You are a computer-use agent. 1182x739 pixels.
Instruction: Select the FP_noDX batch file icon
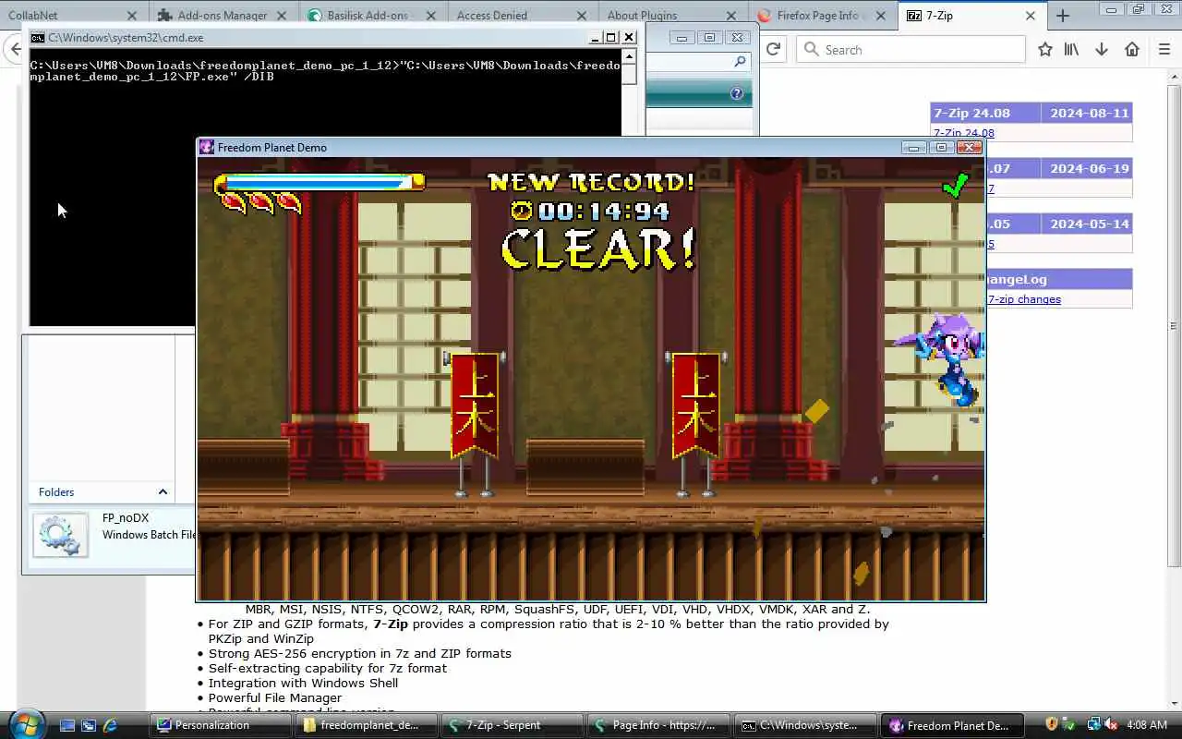tap(61, 535)
